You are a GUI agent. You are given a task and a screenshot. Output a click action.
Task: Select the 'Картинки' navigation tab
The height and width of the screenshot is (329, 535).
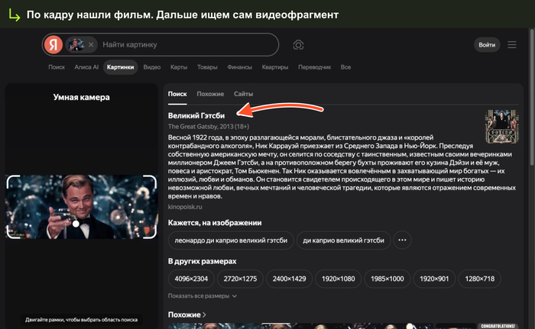(121, 67)
